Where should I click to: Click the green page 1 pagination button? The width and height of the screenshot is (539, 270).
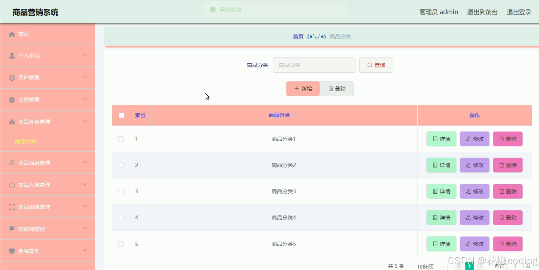coord(469,266)
